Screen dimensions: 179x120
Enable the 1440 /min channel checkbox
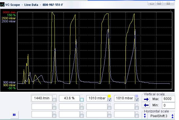pyautogui.click(x=54, y=100)
